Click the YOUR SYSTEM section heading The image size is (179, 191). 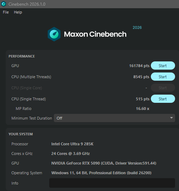pos(21,134)
